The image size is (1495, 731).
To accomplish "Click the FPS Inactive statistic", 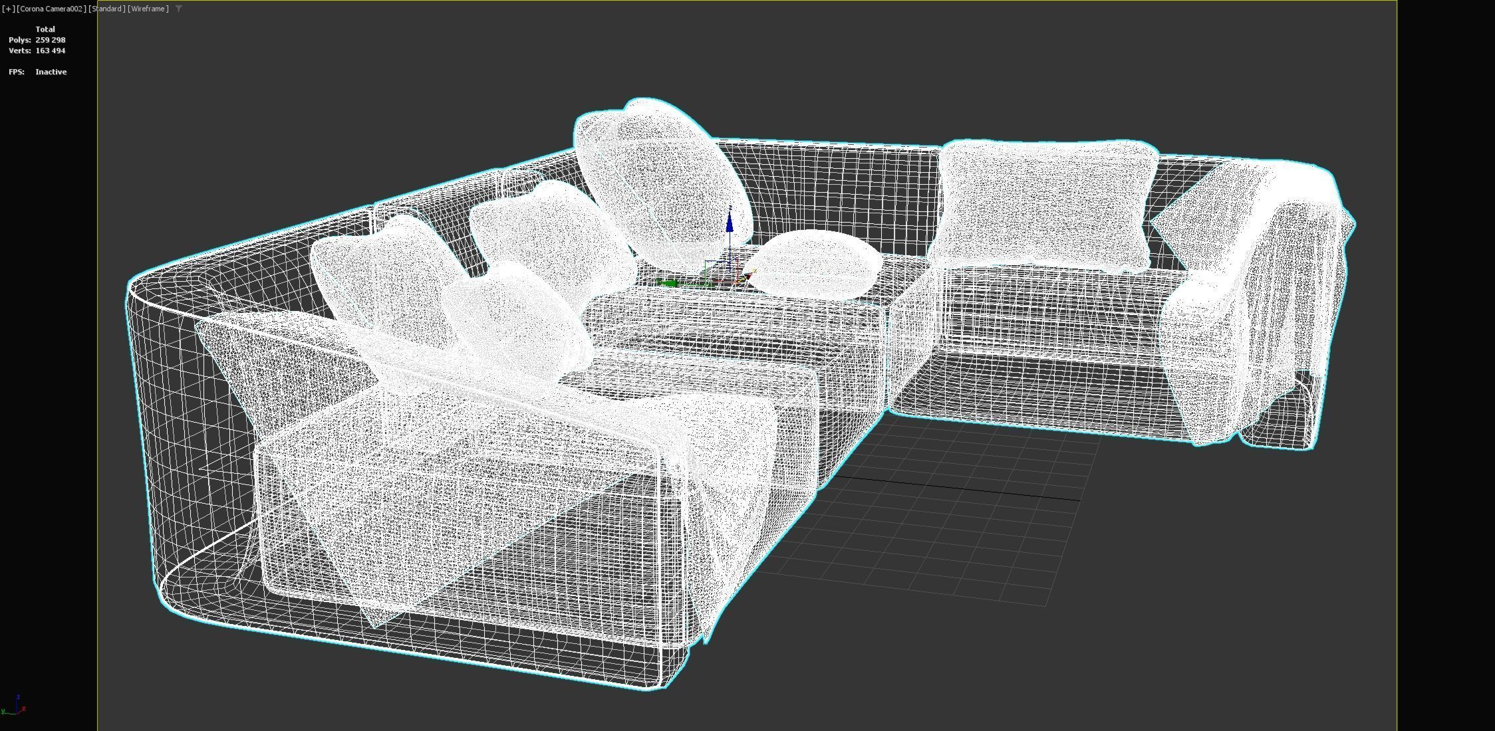I will 38,72.
